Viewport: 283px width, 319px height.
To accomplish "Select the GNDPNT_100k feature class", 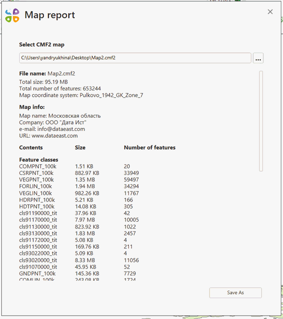I will coord(37,273).
